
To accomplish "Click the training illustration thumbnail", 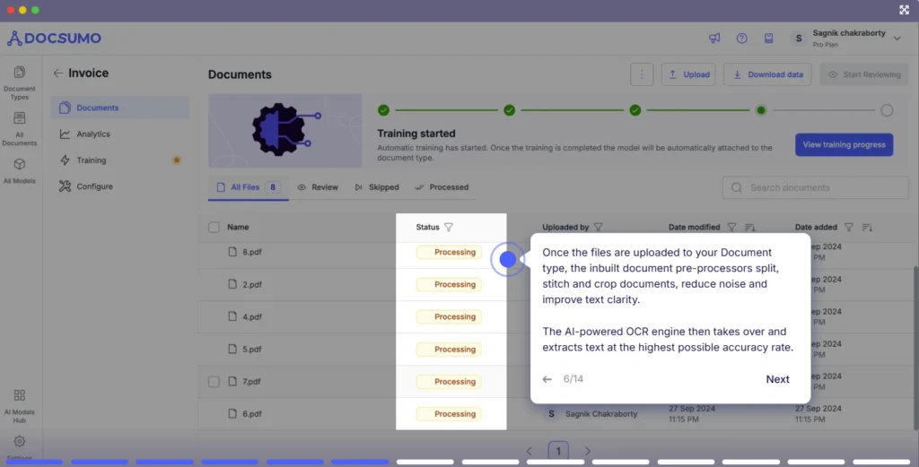I will click(x=284, y=131).
